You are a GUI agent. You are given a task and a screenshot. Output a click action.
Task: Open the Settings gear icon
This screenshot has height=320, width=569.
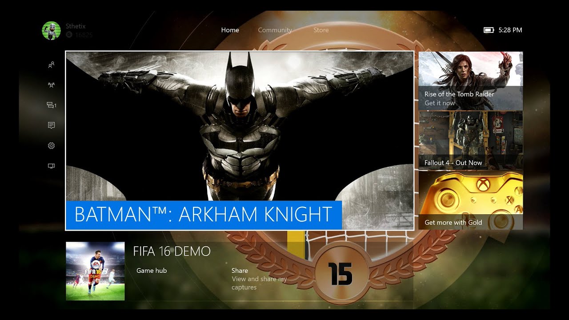pos(51,146)
